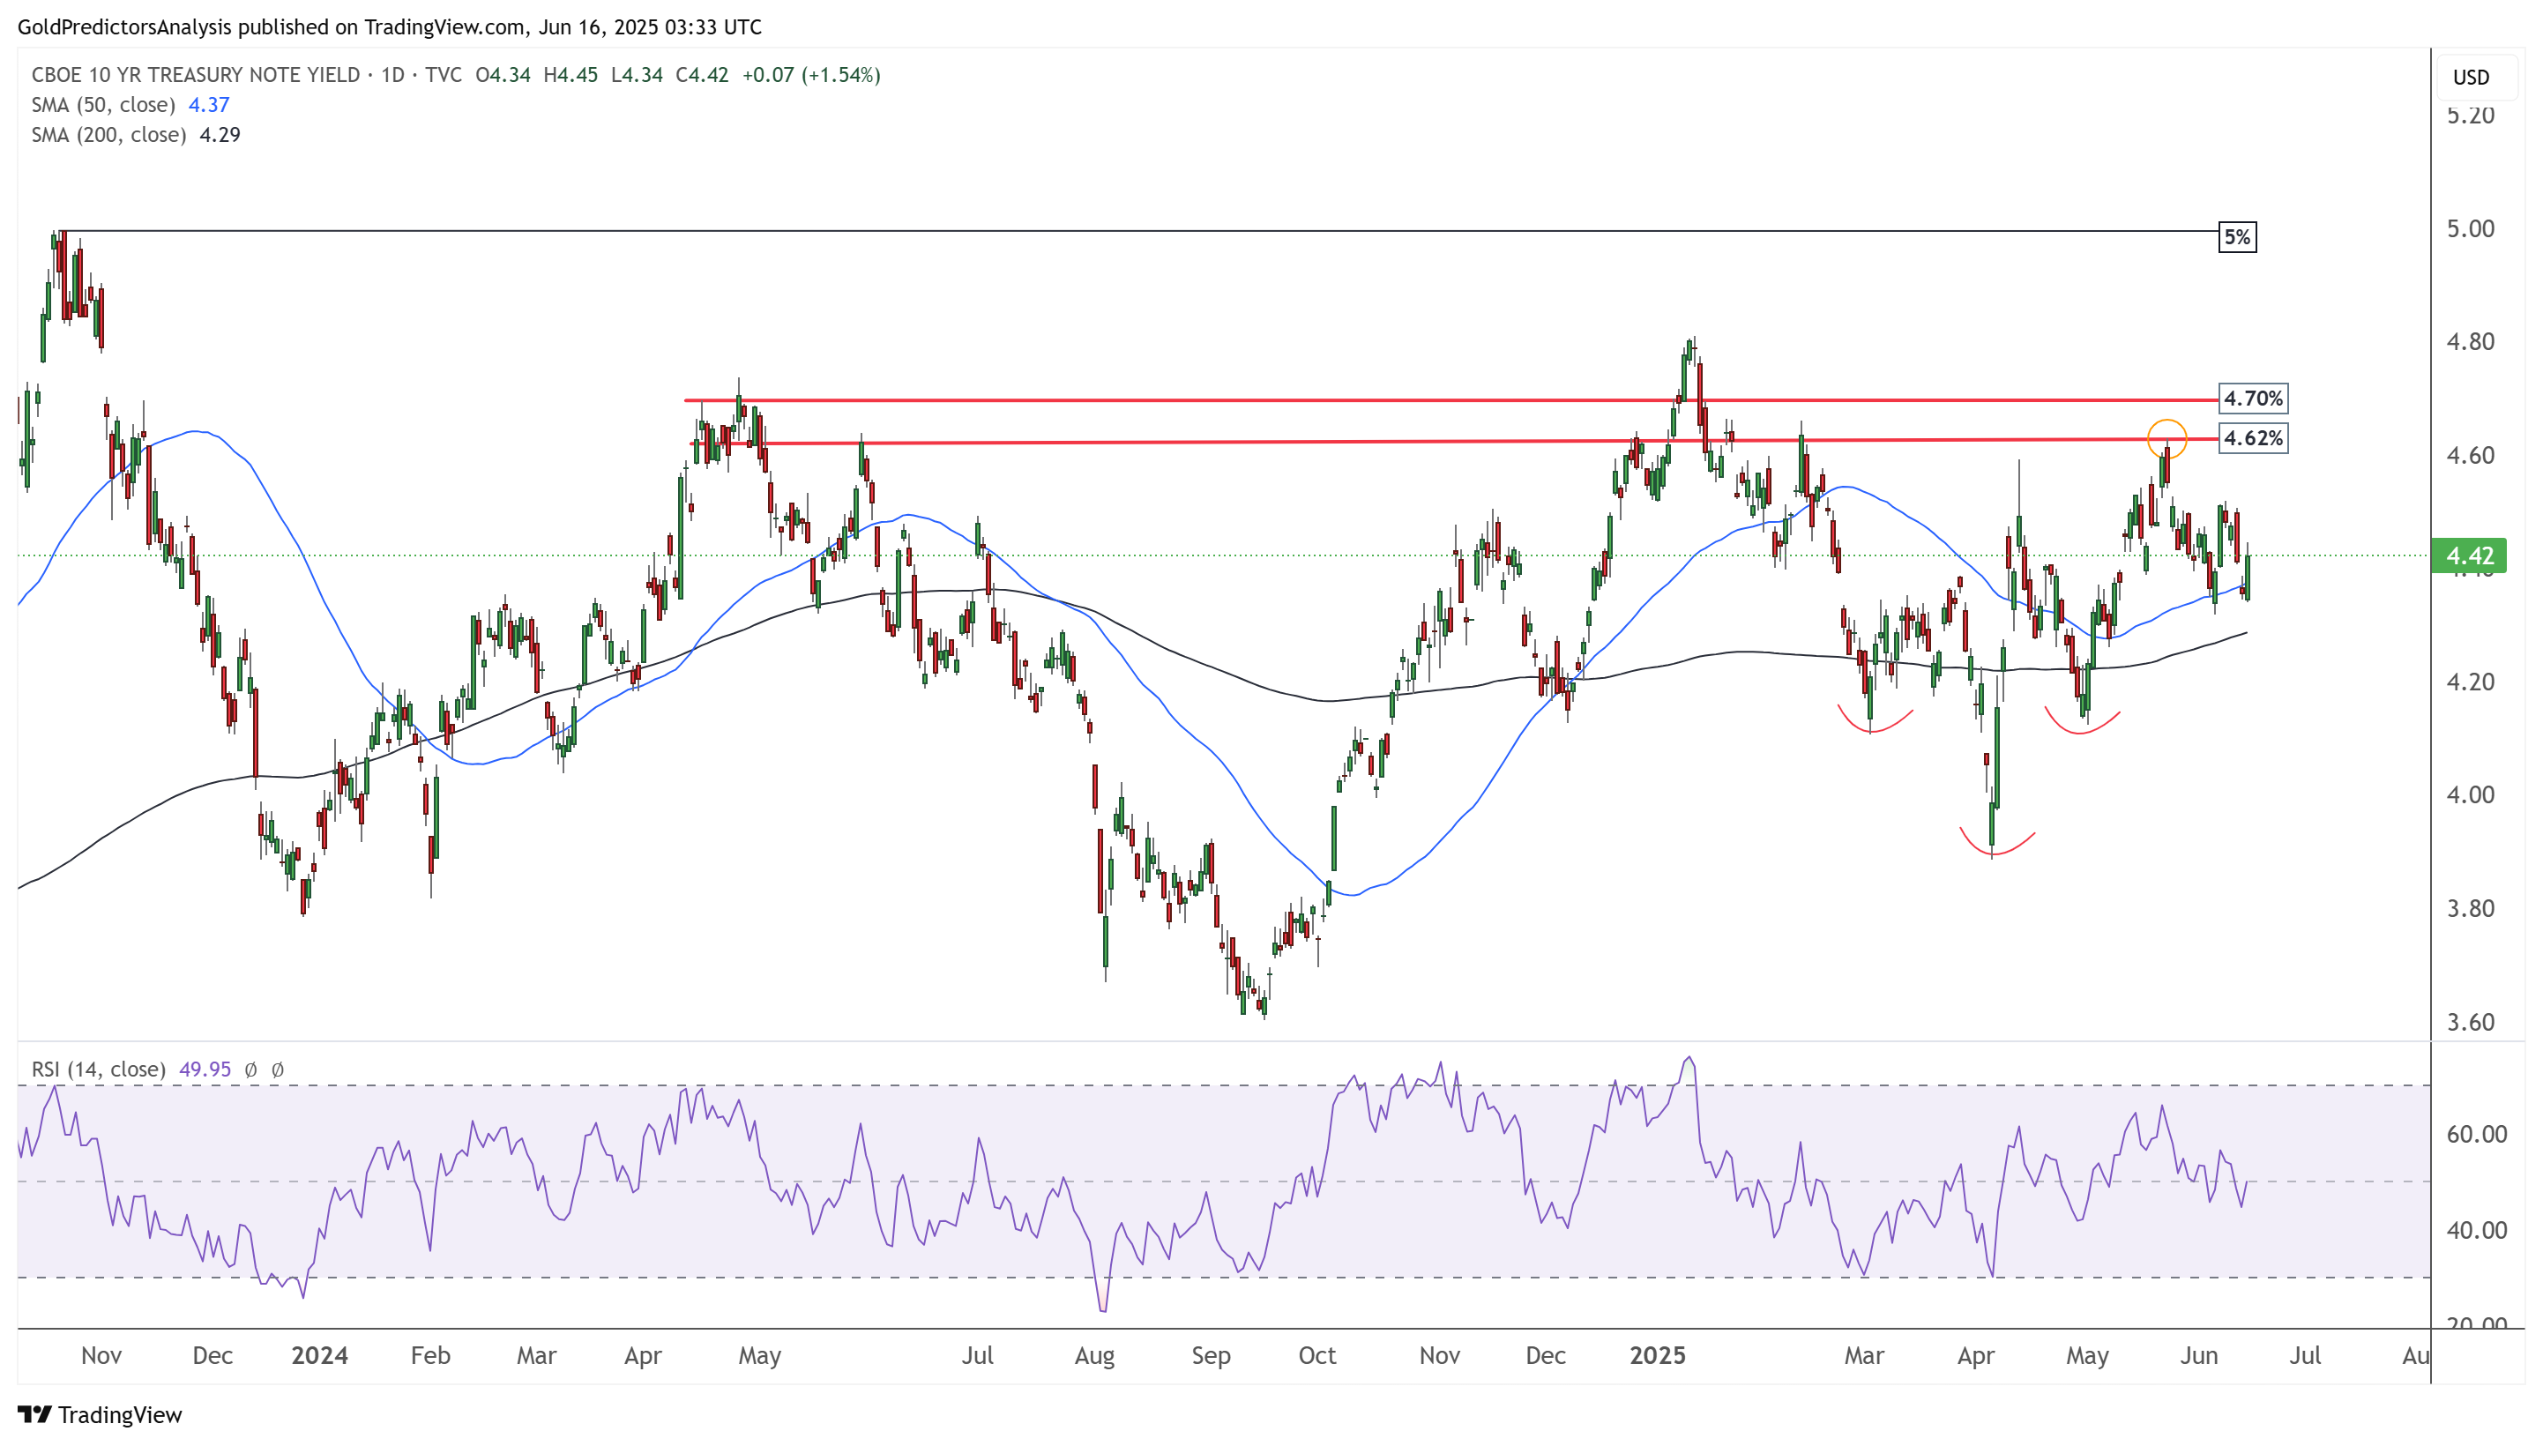Click the low value L4.34
The height and width of the screenshot is (1446, 2543).
coord(637,76)
